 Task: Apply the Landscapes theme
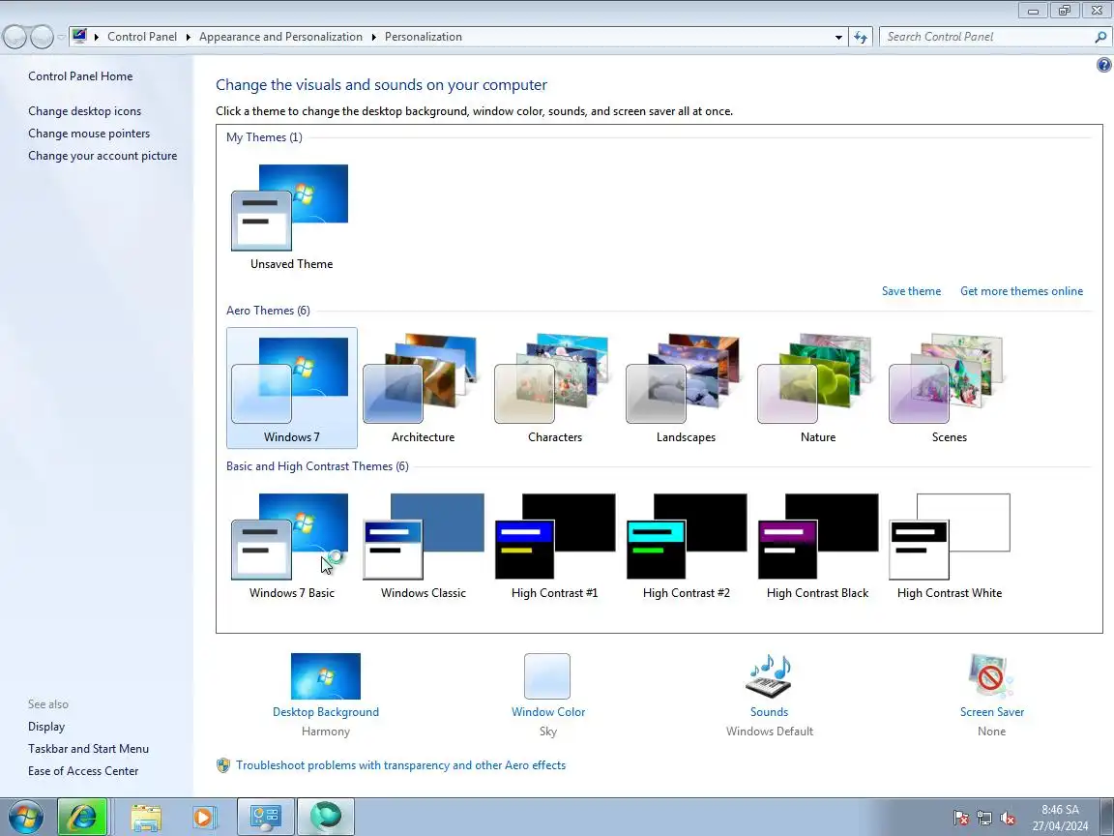coord(687,387)
